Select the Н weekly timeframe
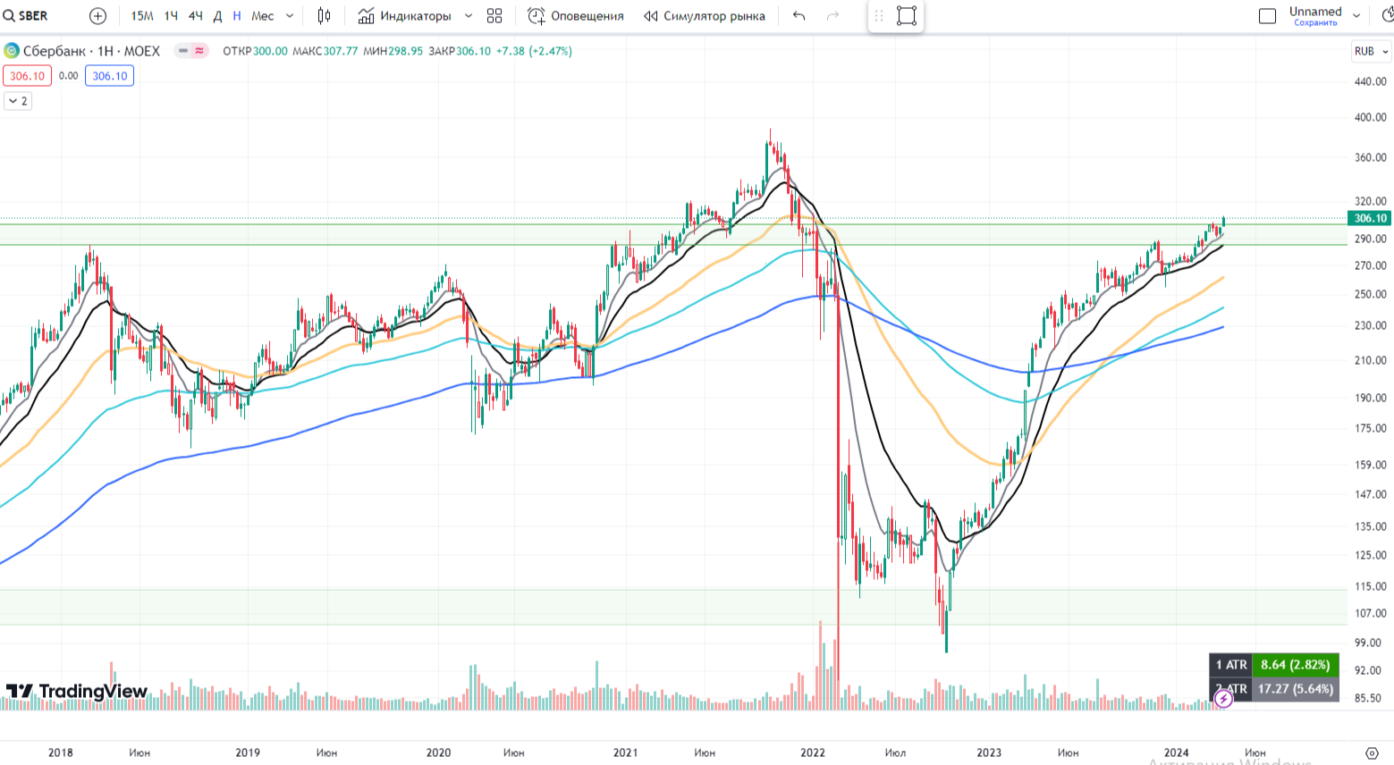Image resolution: width=1394 pixels, height=765 pixels. point(237,16)
